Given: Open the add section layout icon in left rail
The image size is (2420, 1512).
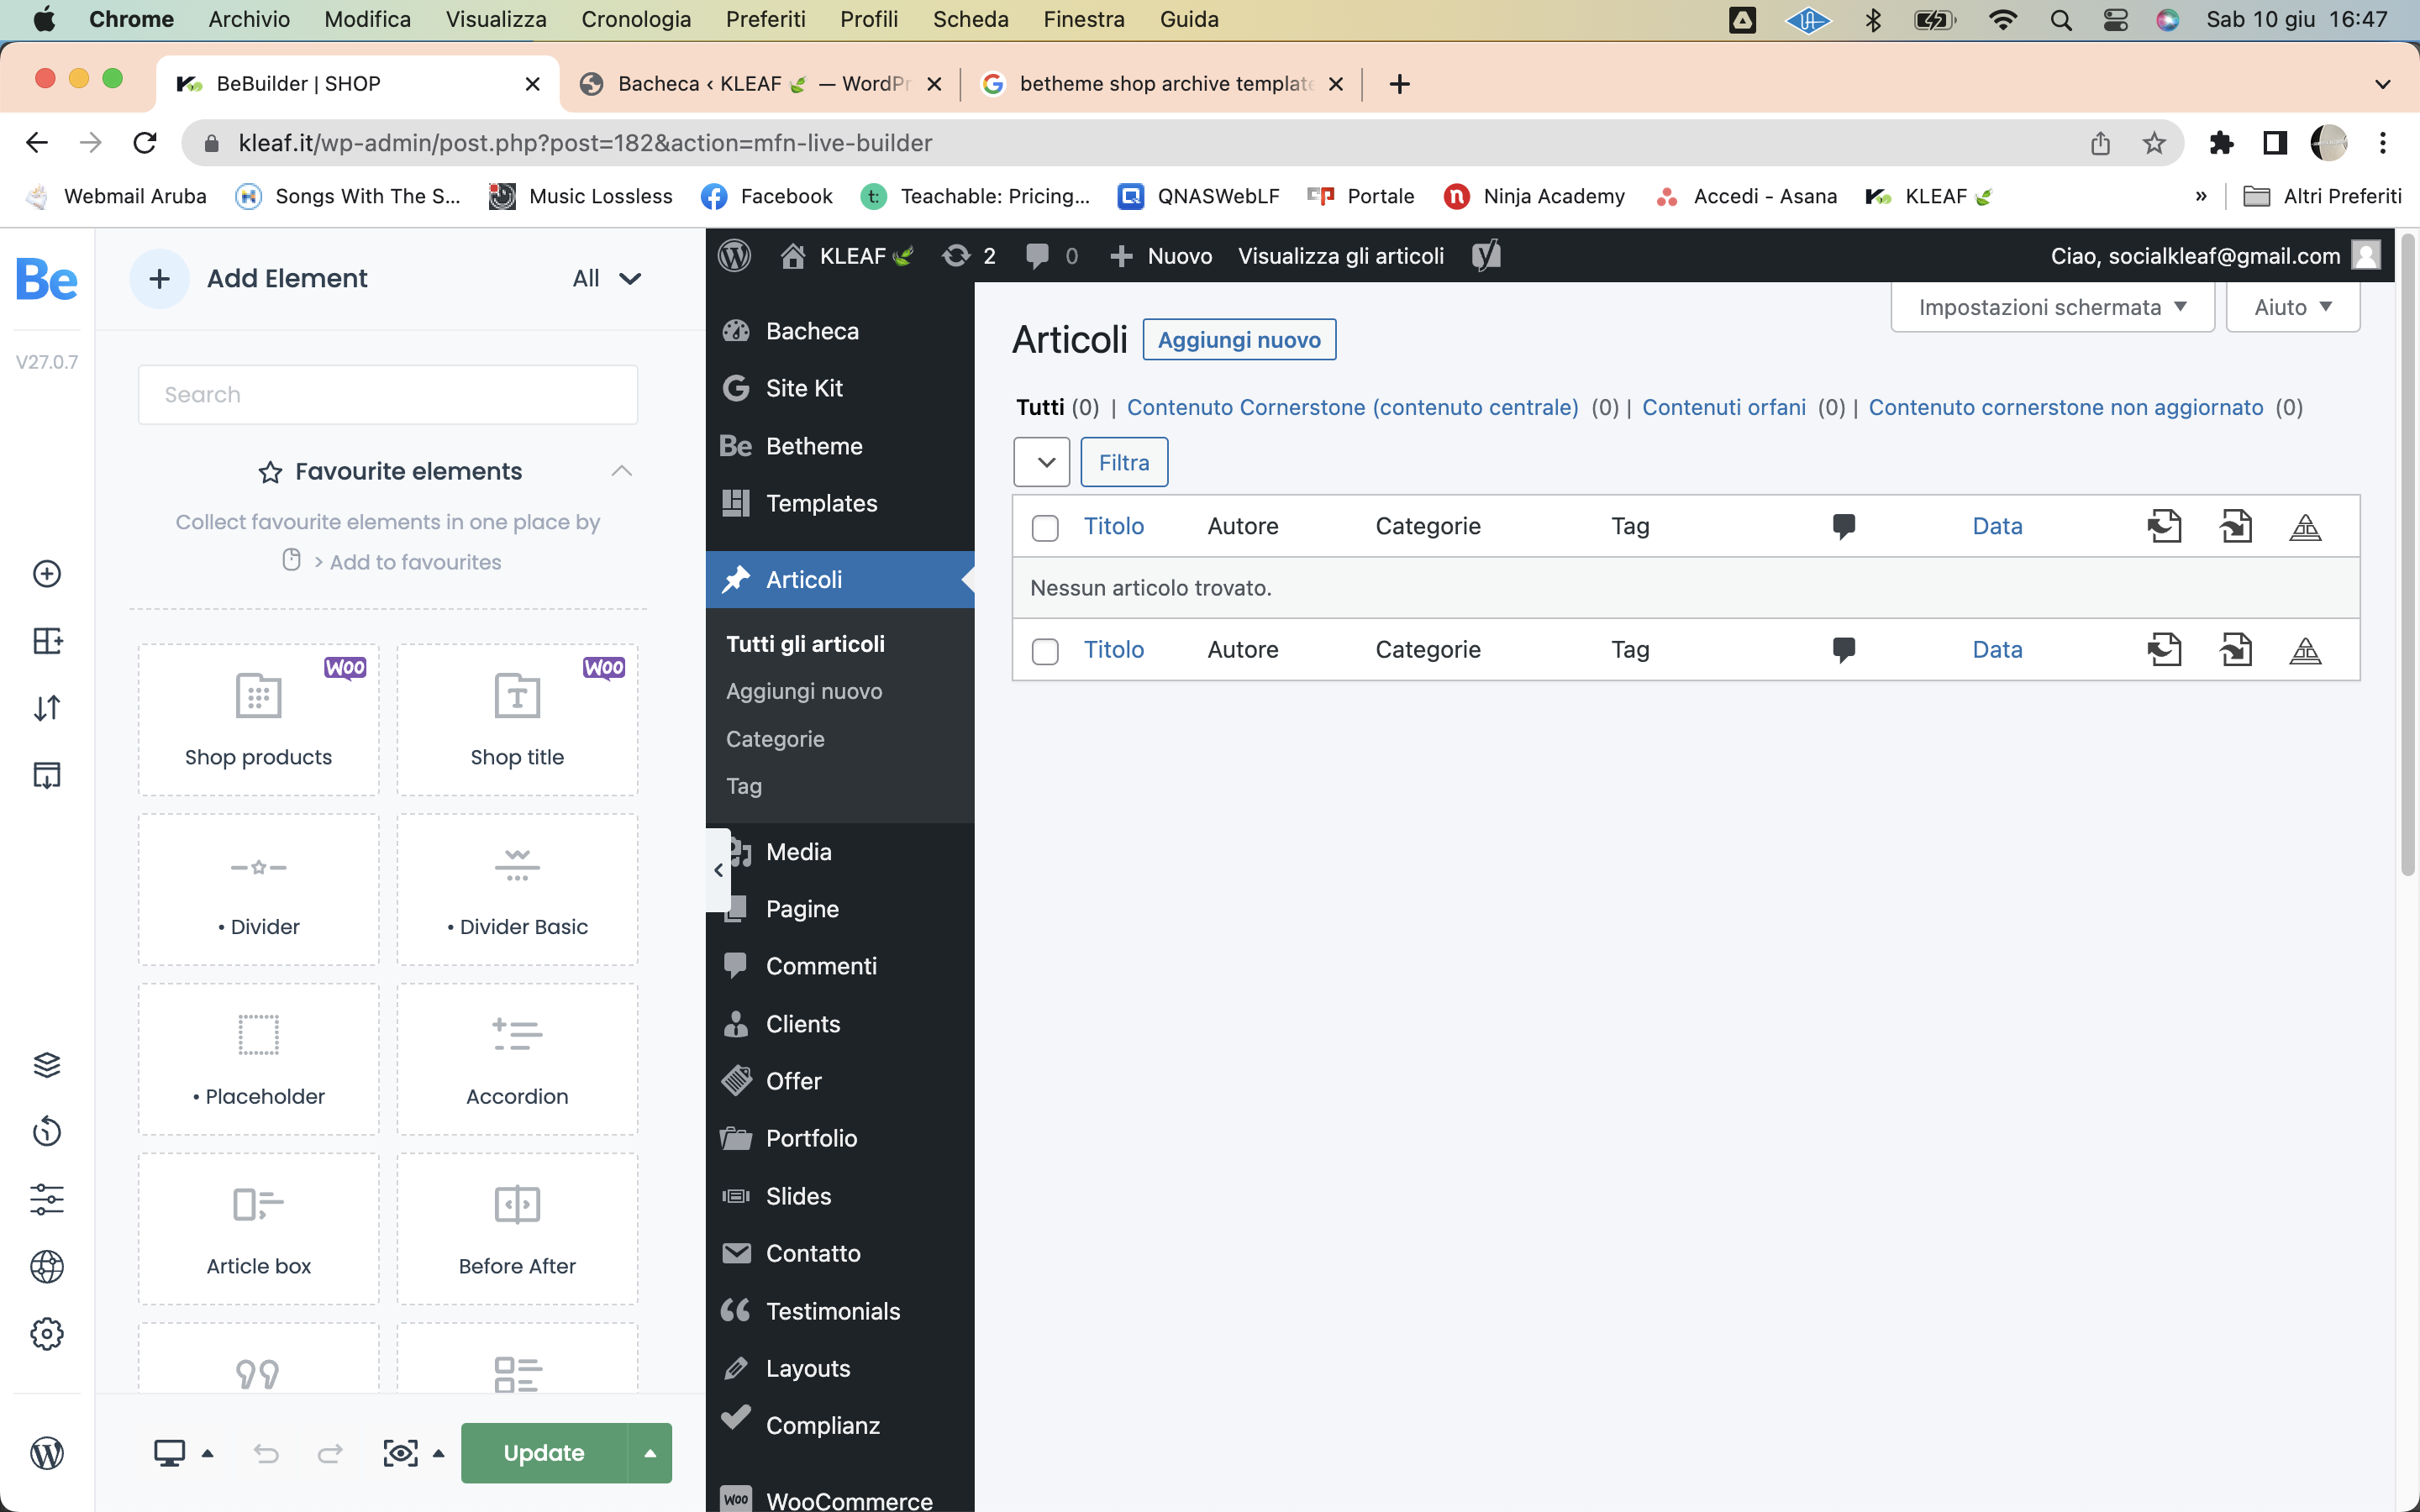Looking at the screenshot, I should click(47, 641).
